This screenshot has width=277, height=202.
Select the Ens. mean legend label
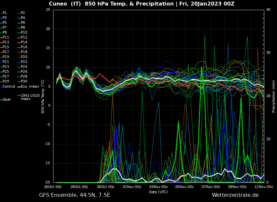[30, 86]
